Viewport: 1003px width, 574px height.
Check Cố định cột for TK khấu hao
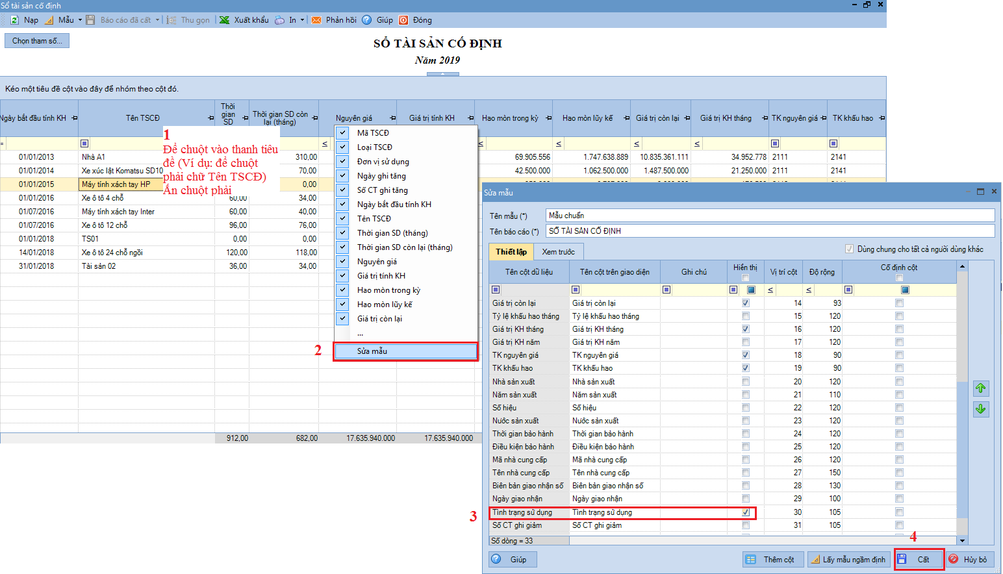coord(899,368)
